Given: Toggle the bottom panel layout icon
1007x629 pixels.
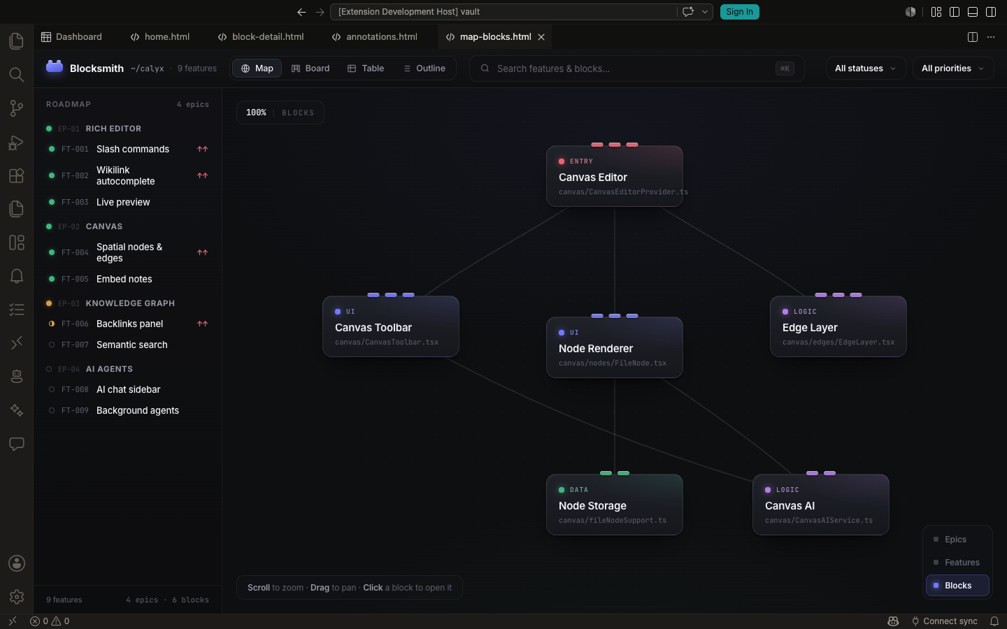Looking at the screenshot, I should pyautogui.click(x=973, y=12).
